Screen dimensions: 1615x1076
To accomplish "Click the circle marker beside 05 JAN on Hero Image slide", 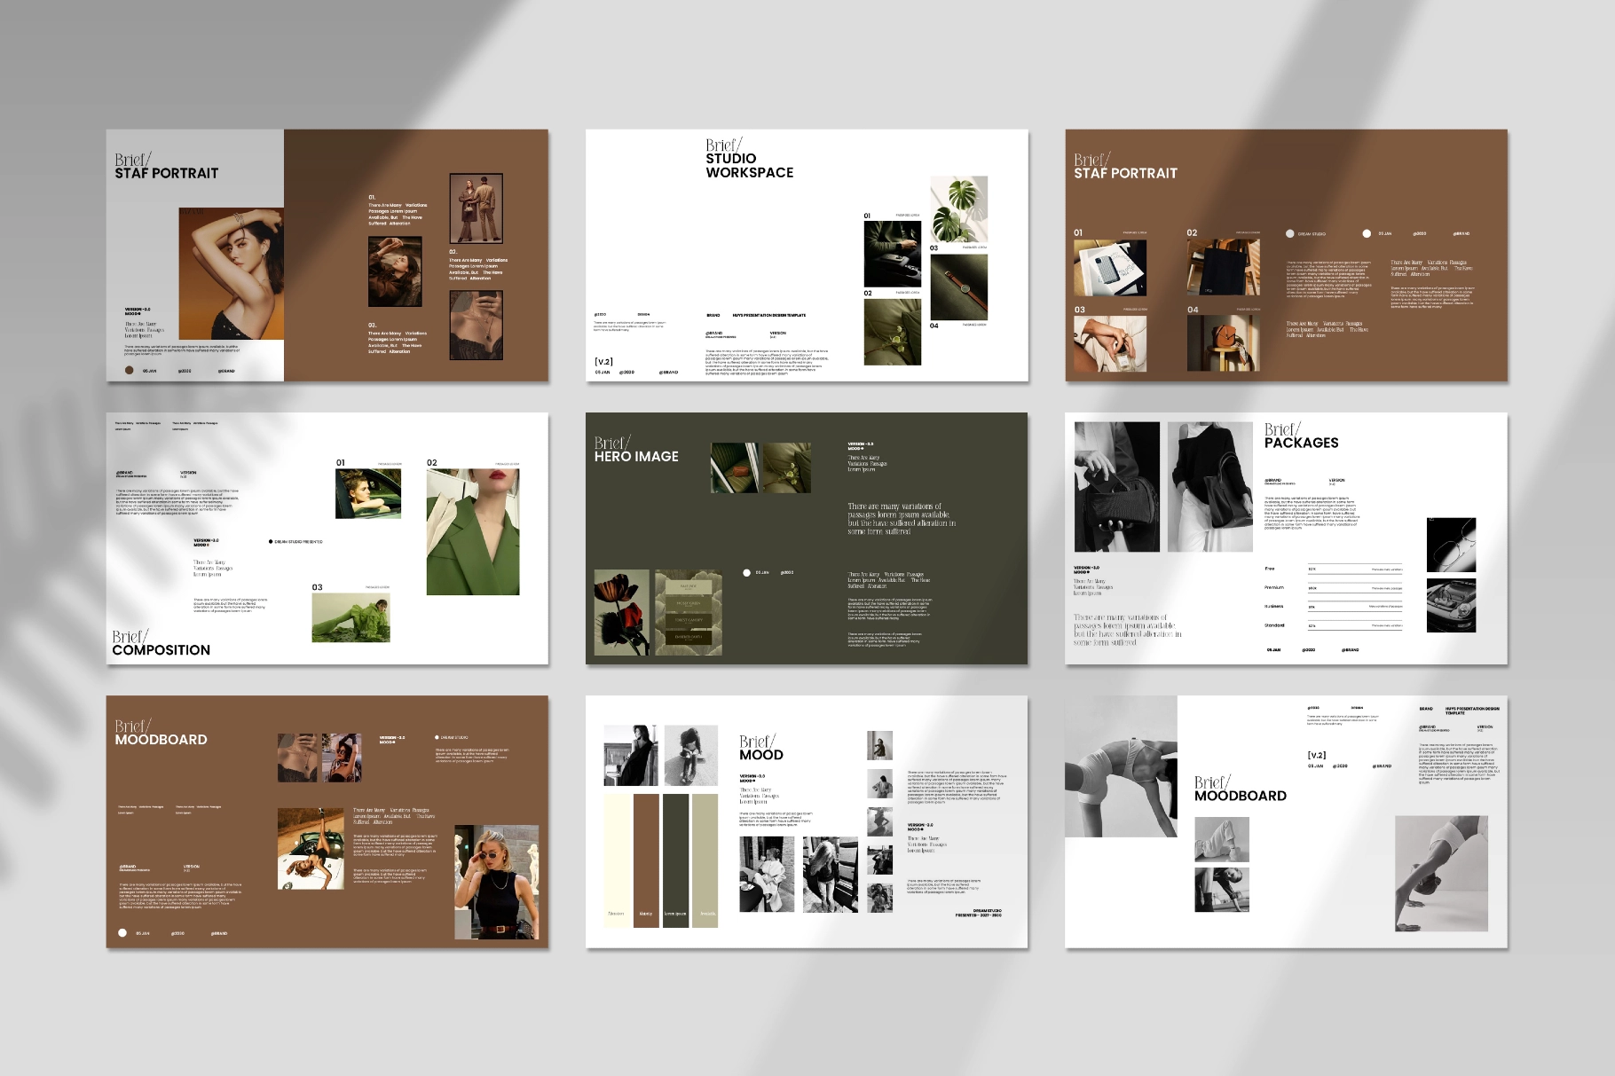I will click(745, 574).
